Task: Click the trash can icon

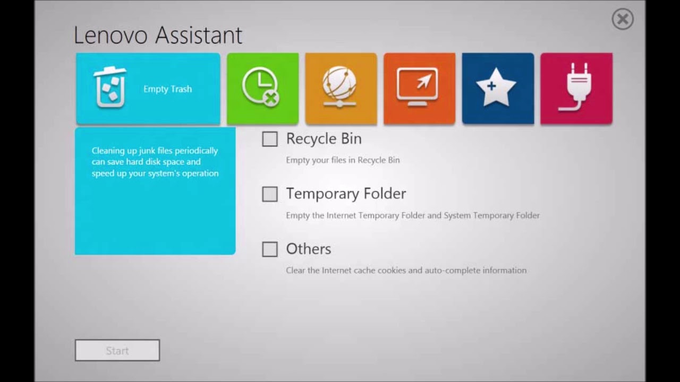Action: [110, 86]
